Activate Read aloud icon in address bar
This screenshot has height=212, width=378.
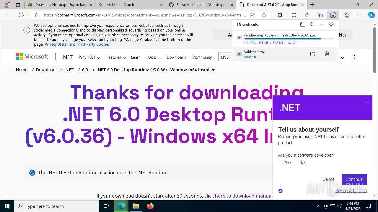pos(252,15)
